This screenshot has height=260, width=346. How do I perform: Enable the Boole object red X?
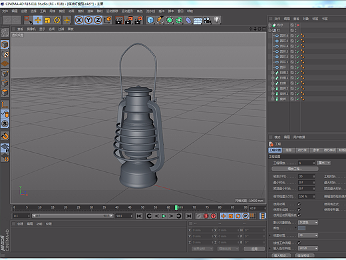coord(298,25)
